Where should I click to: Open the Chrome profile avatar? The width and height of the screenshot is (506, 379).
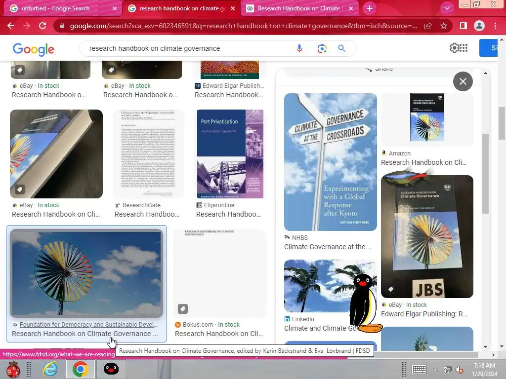coord(479,26)
